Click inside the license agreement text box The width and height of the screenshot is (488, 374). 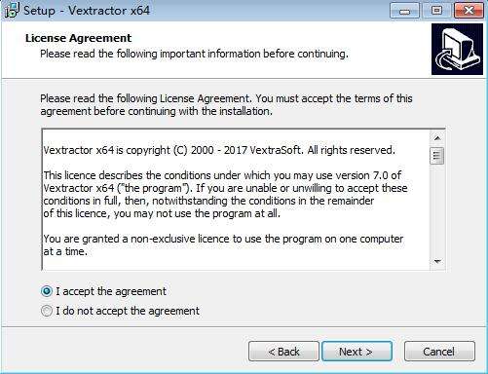pos(236,200)
